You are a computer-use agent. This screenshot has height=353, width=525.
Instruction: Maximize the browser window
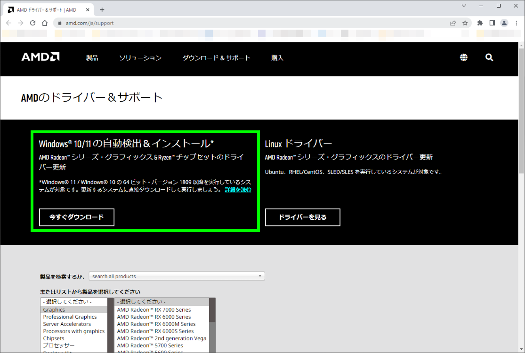[x=499, y=6]
